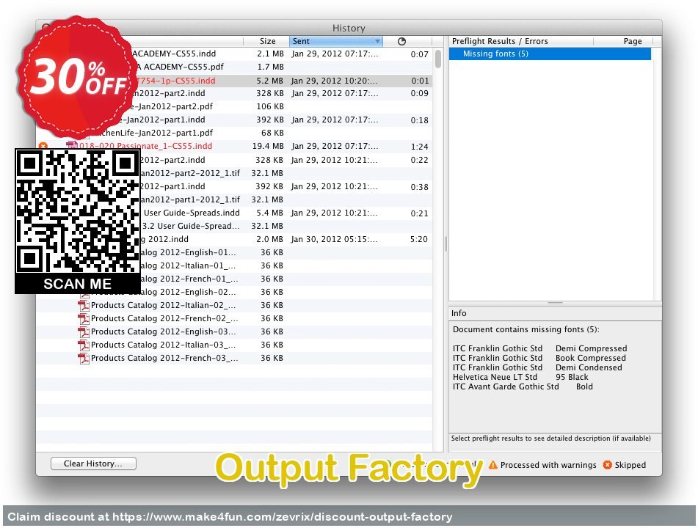Click the 2.1 MB size value

pos(270,54)
